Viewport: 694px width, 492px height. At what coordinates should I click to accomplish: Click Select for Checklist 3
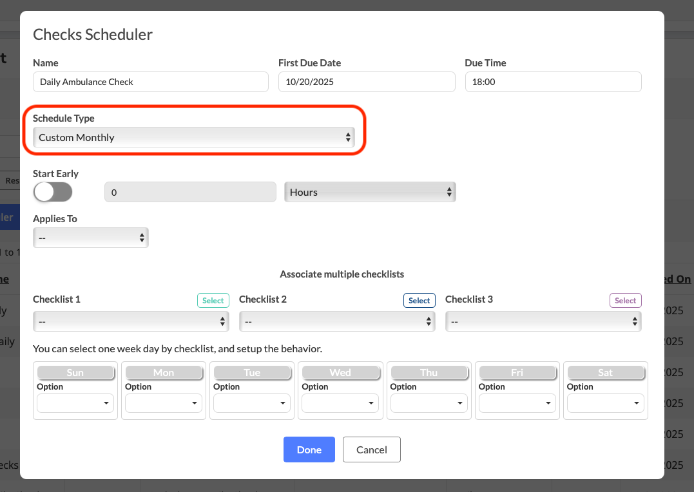[625, 300]
